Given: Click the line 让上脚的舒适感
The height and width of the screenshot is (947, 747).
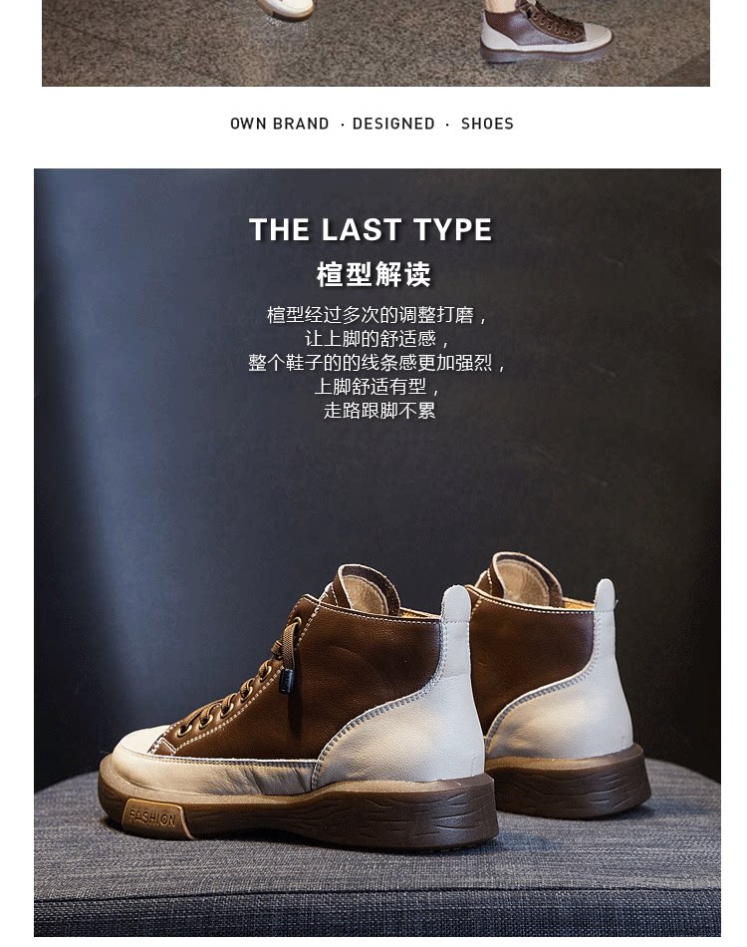Looking at the screenshot, I should [377, 339].
